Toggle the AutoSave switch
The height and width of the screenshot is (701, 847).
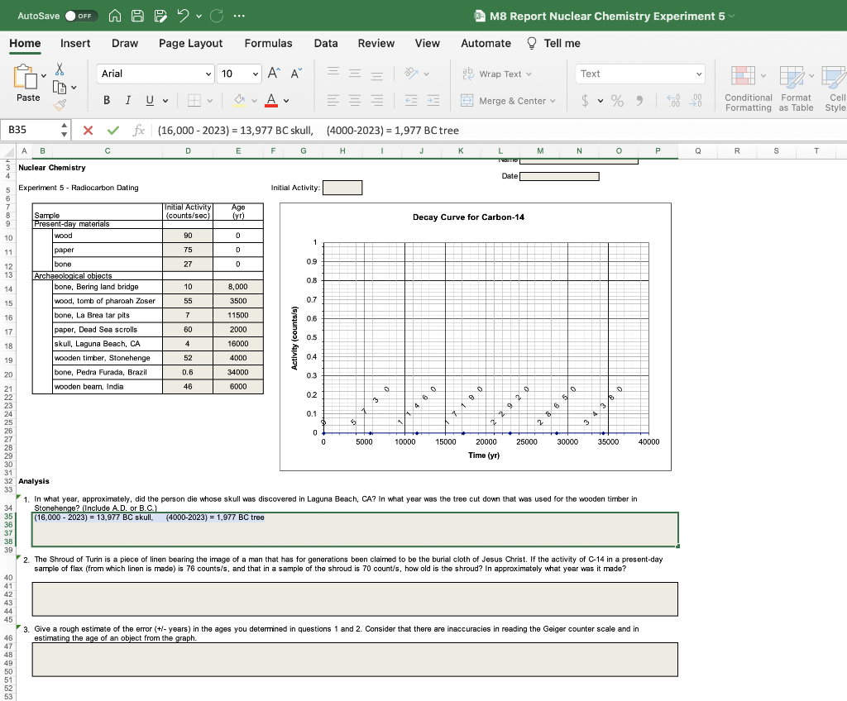coord(82,17)
